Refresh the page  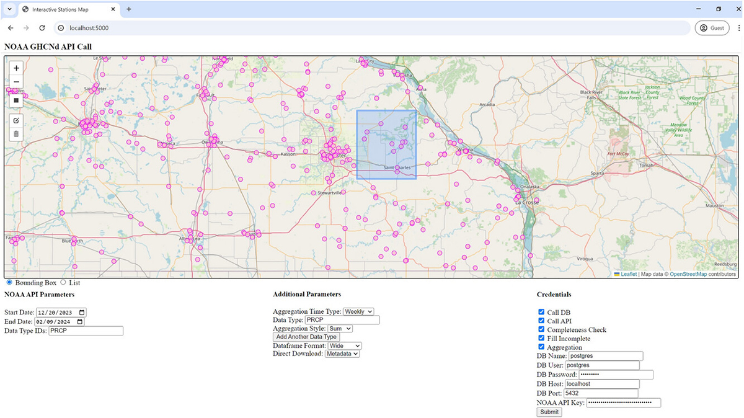pos(42,27)
